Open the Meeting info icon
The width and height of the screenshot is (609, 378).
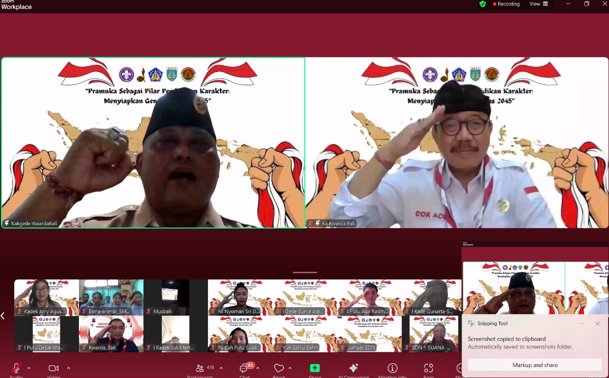(393, 368)
